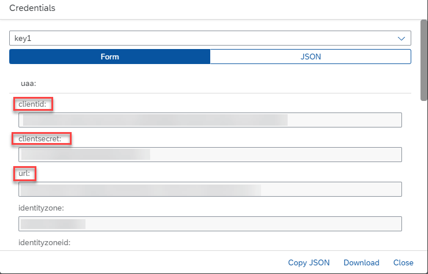Select the clientsecret value field
The height and width of the screenshot is (274, 428).
210,155
